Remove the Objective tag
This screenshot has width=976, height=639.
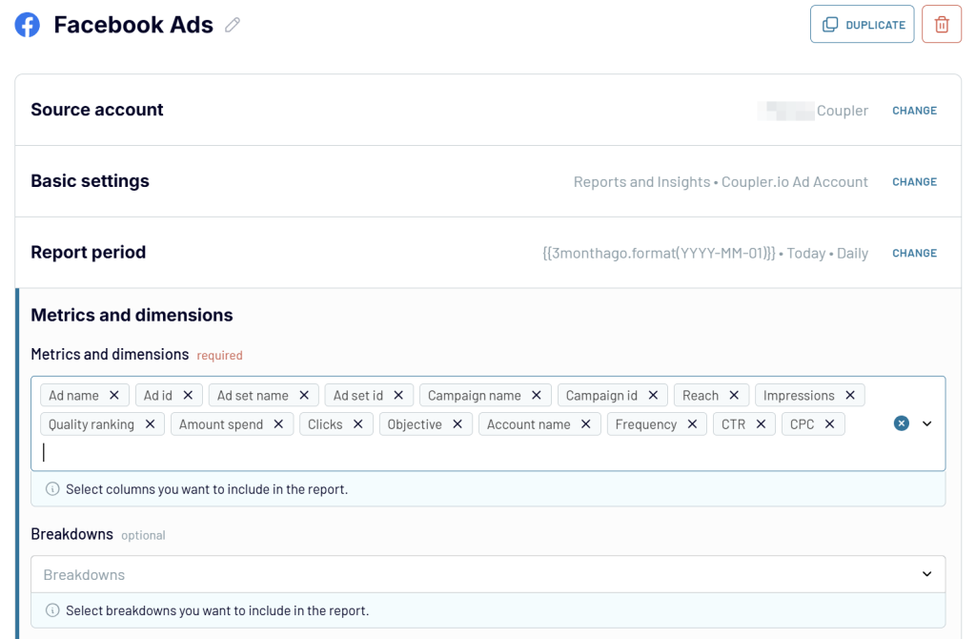click(x=457, y=424)
